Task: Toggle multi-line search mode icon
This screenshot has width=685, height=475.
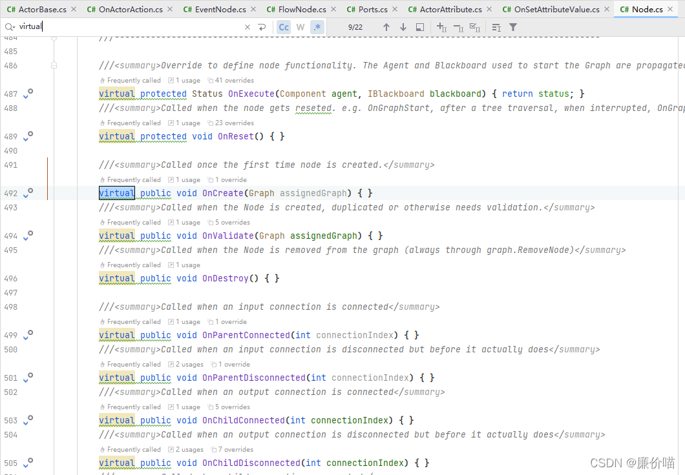Action: coord(496,28)
